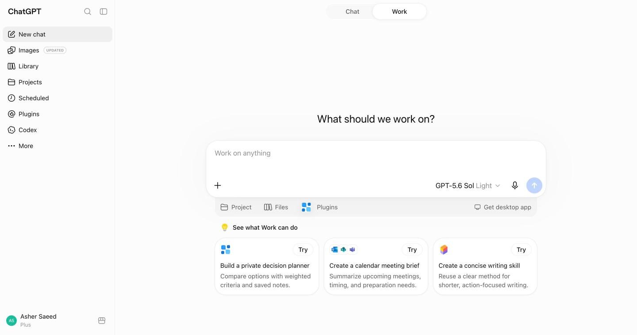
Task: Click the Codex icon in sidebar
Action: click(x=12, y=130)
